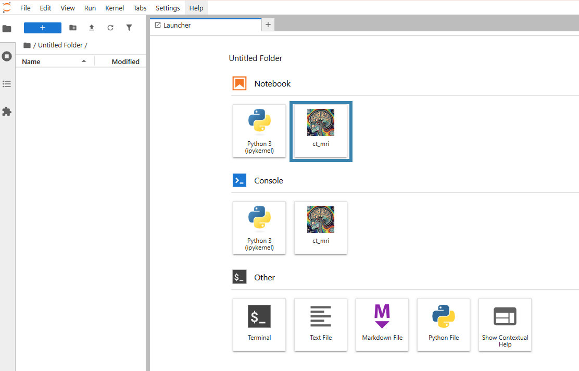Sort files by the Modified column
This screenshot has height=371, width=579.
125,61
